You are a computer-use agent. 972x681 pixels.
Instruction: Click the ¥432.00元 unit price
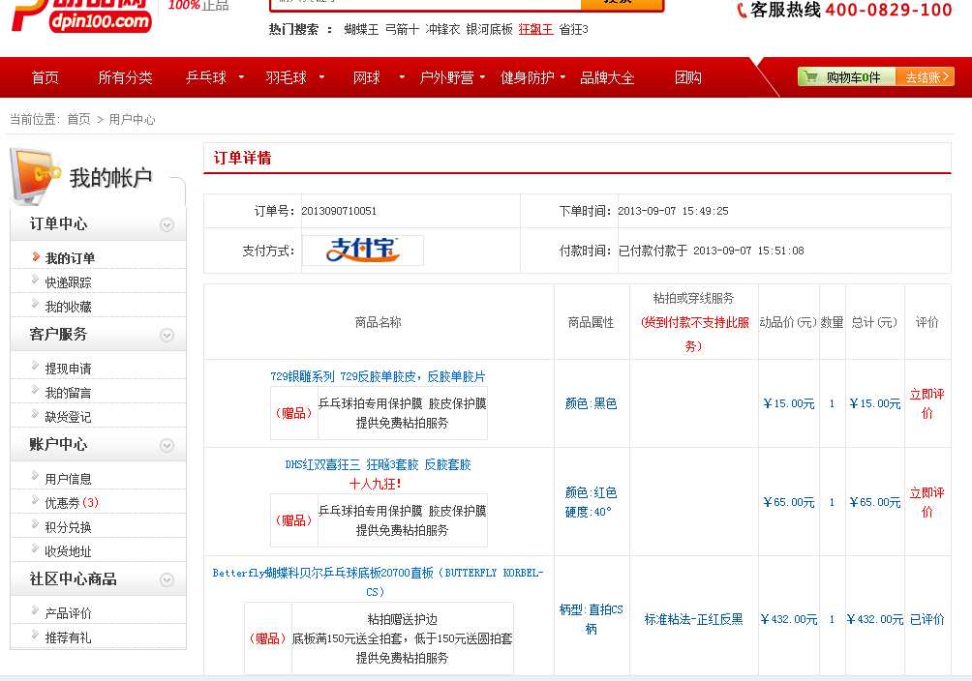(788, 619)
